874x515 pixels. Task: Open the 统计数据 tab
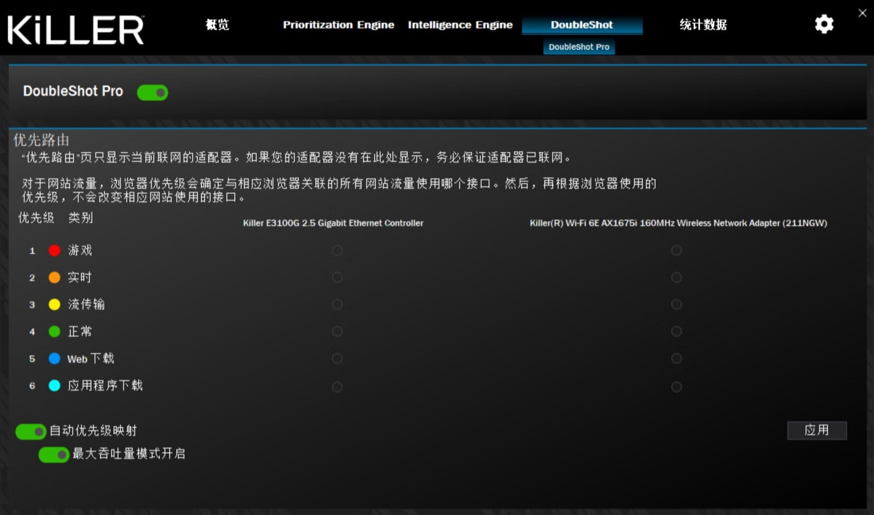tap(703, 25)
